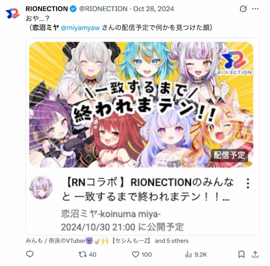Click the 恋沼ミヤ channel avatar
This screenshot has width=270, height=266.
pos(41,187)
